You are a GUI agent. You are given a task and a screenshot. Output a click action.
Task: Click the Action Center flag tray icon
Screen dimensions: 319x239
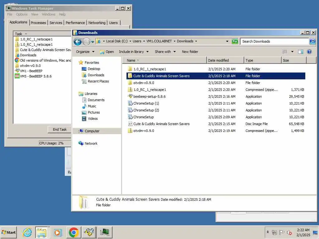point(282,232)
